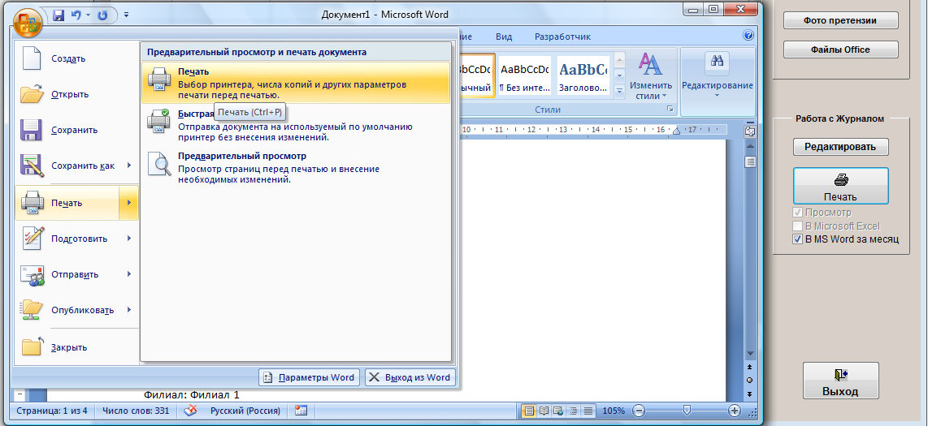Choose Закрыть in Office menu
The width and height of the screenshot is (928, 426).
pos(77,347)
